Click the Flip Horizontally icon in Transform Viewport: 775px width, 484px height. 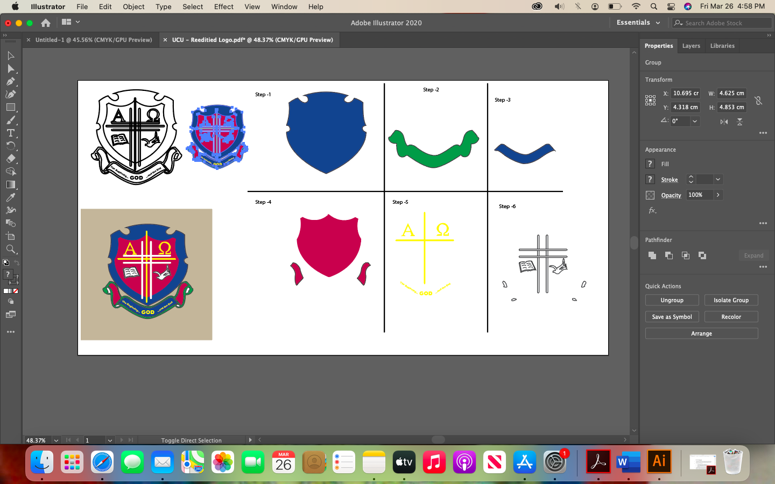[x=724, y=122]
